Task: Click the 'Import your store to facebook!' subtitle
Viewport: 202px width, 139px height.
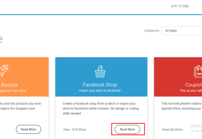Action: pos(100,90)
